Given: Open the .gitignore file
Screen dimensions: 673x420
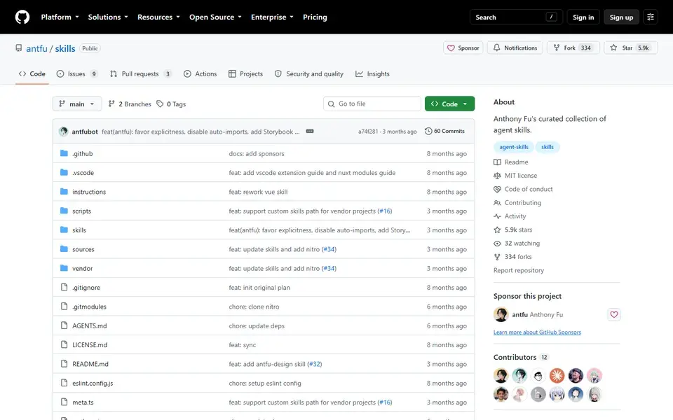Looking at the screenshot, I should (86, 288).
